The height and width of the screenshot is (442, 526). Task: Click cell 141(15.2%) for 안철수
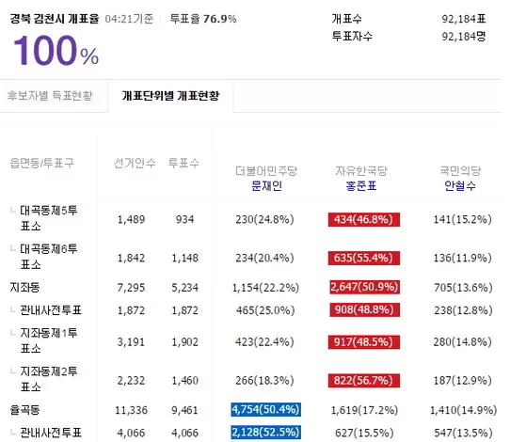point(463,220)
